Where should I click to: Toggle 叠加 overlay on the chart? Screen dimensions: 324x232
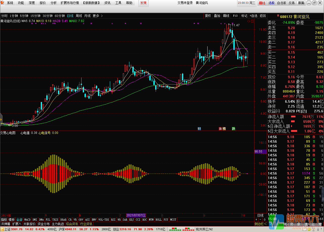tap(217, 16)
